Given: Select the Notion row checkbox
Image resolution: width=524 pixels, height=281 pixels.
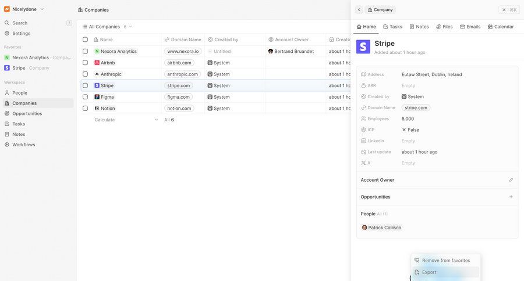Looking at the screenshot, I should 85,109.
